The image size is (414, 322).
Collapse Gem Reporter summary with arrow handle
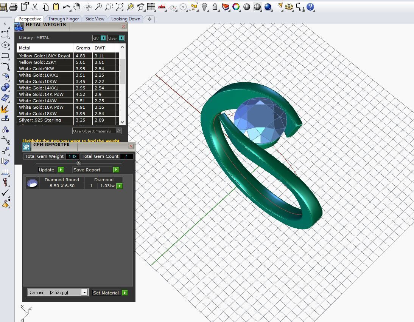coord(78,163)
